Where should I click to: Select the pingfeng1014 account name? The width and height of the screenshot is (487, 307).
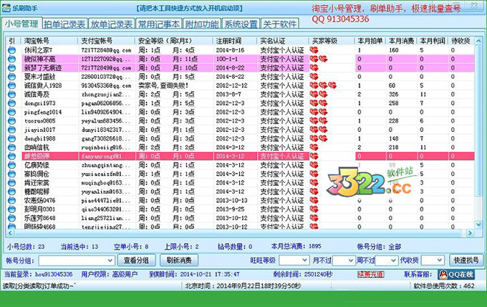(43, 112)
